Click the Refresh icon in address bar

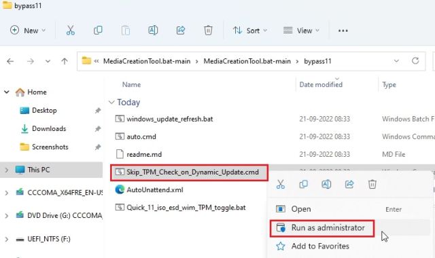click(x=415, y=60)
